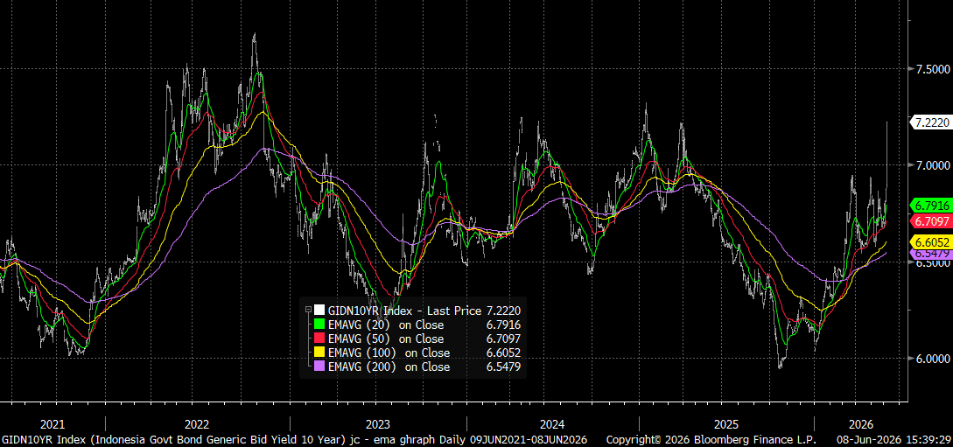The height and width of the screenshot is (447, 953).
Task: Click the 2025 year label on time axis
Action: (726, 424)
